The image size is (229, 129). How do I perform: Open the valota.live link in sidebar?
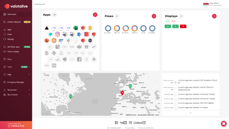pos(16,126)
